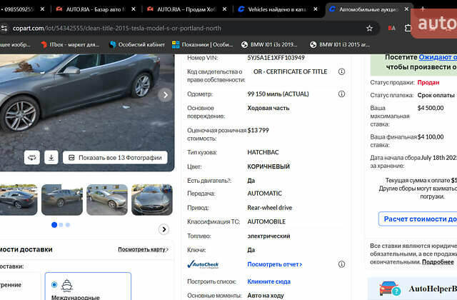
Task: Open a new browser tab
Action: 422,9
